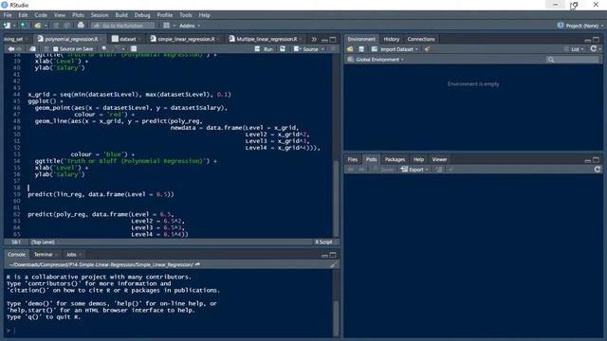This screenshot has height=341, width=607.
Task: Open the Plots menu in menu bar
Action: (x=78, y=15)
